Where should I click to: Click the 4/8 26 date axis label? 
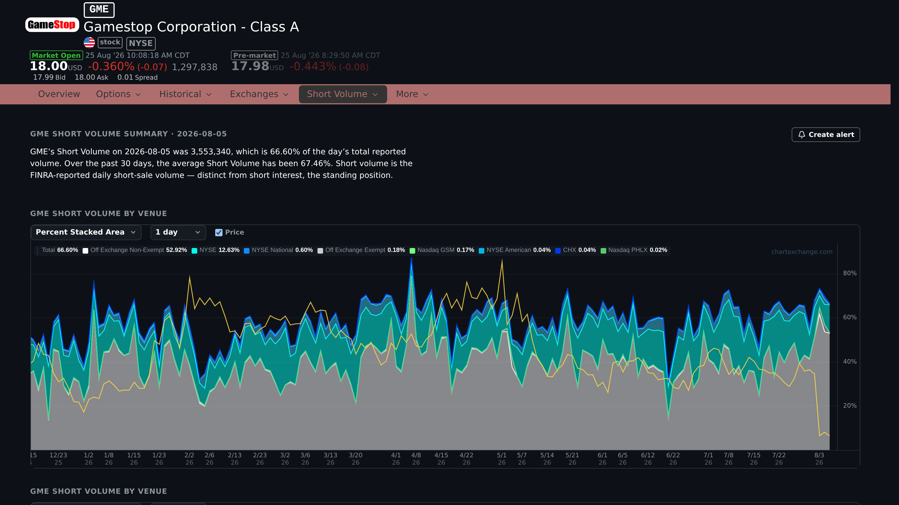coord(416,459)
